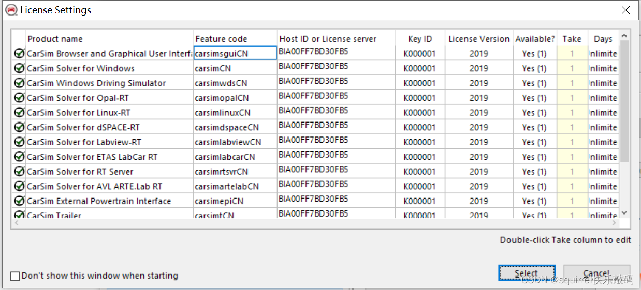Click Take cell in carsimsguiCN row
The image size is (641, 290).
coord(572,53)
